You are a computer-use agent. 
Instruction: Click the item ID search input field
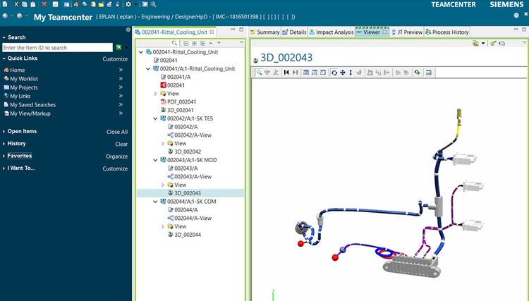point(57,48)
